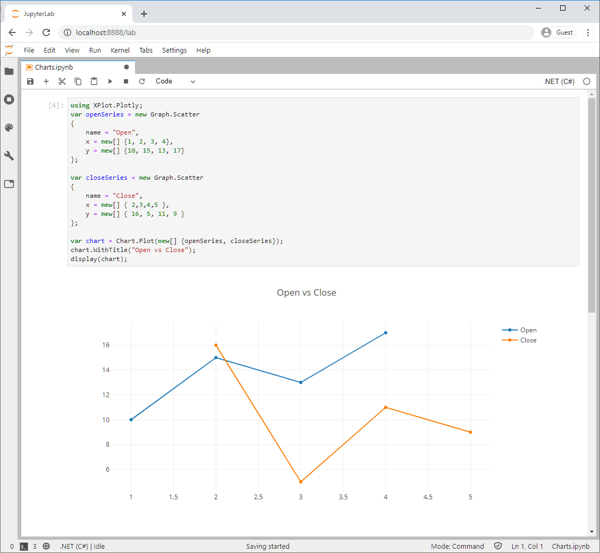The height and width of the screenshot is (553, 600).
Task: Open the Run menu
Action: click(x=95, y=50)
